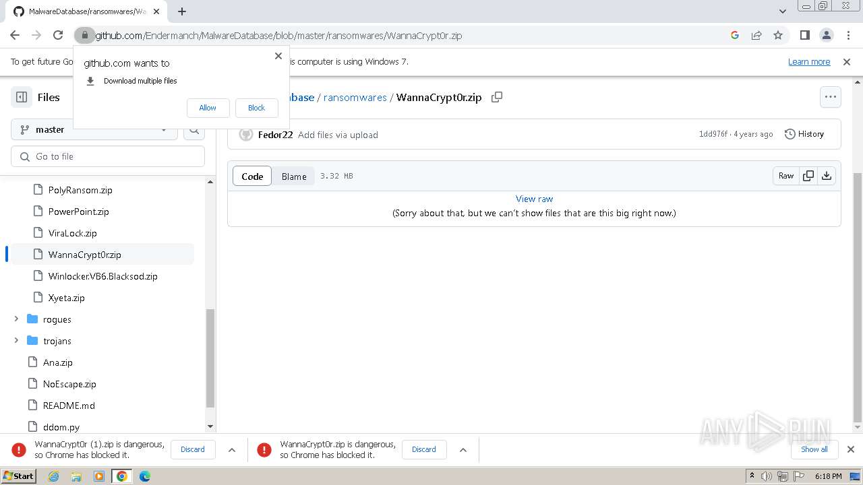Open the master branch dropdown

pos(94,129)
